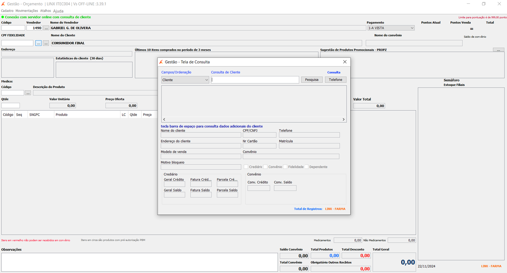
Task: Tick the Fidelidade checkbox
Action: click(285, 167)
